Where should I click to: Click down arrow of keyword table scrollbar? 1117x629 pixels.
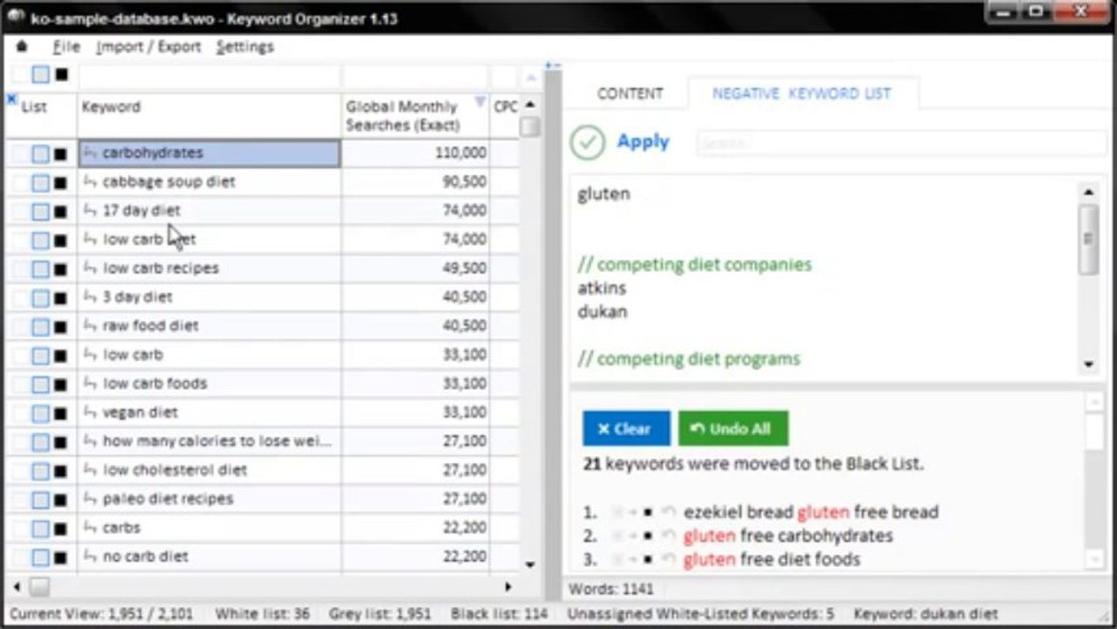(x=529, y=565)
